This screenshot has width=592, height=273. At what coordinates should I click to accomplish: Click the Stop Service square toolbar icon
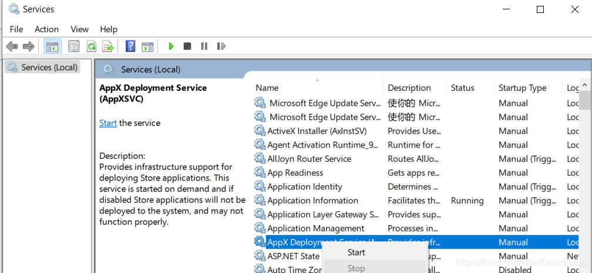click(187, 46)
